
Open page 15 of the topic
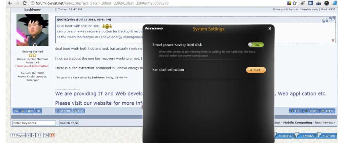[39, 135]
